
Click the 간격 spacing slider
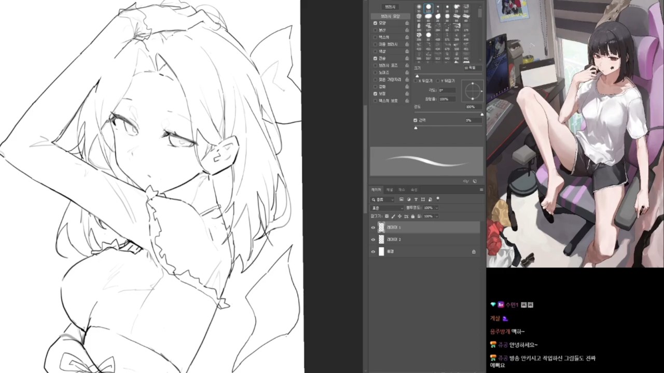[448, 127]
